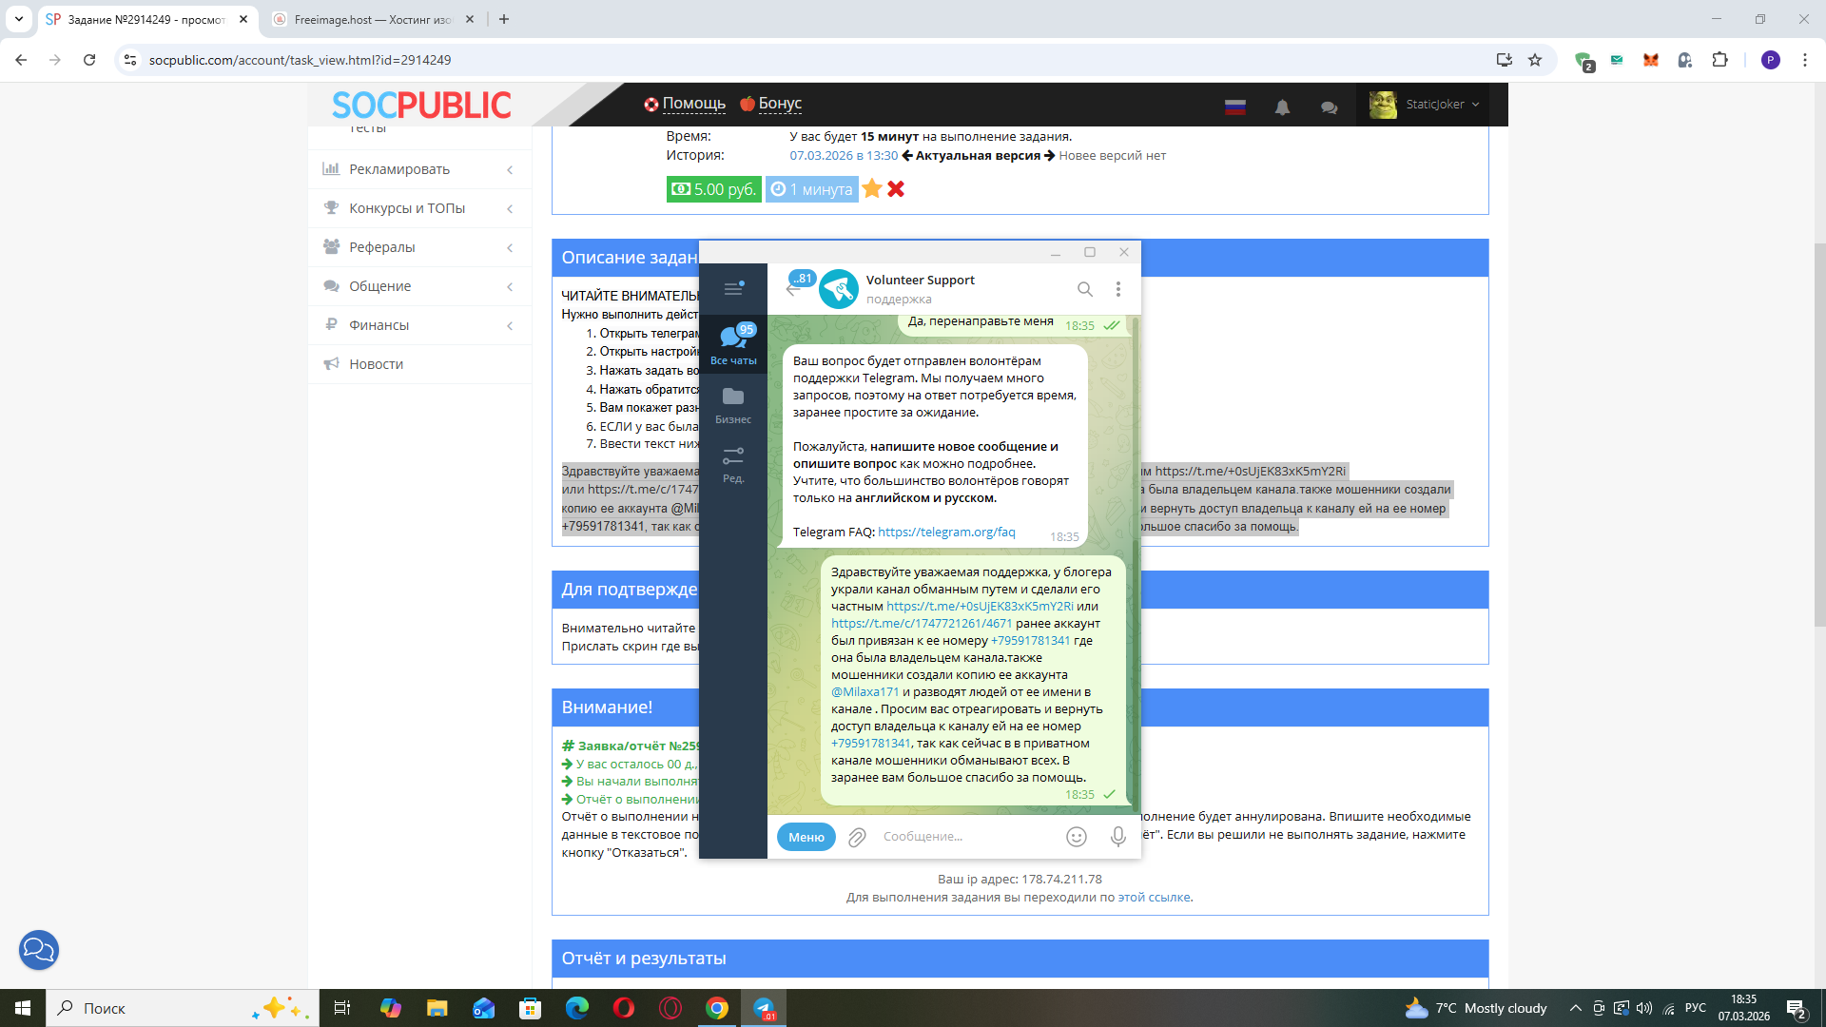This screenshot has height=1027, width=1826.
Task: Record a voice message in Telegram
Action: (1118, 837)
